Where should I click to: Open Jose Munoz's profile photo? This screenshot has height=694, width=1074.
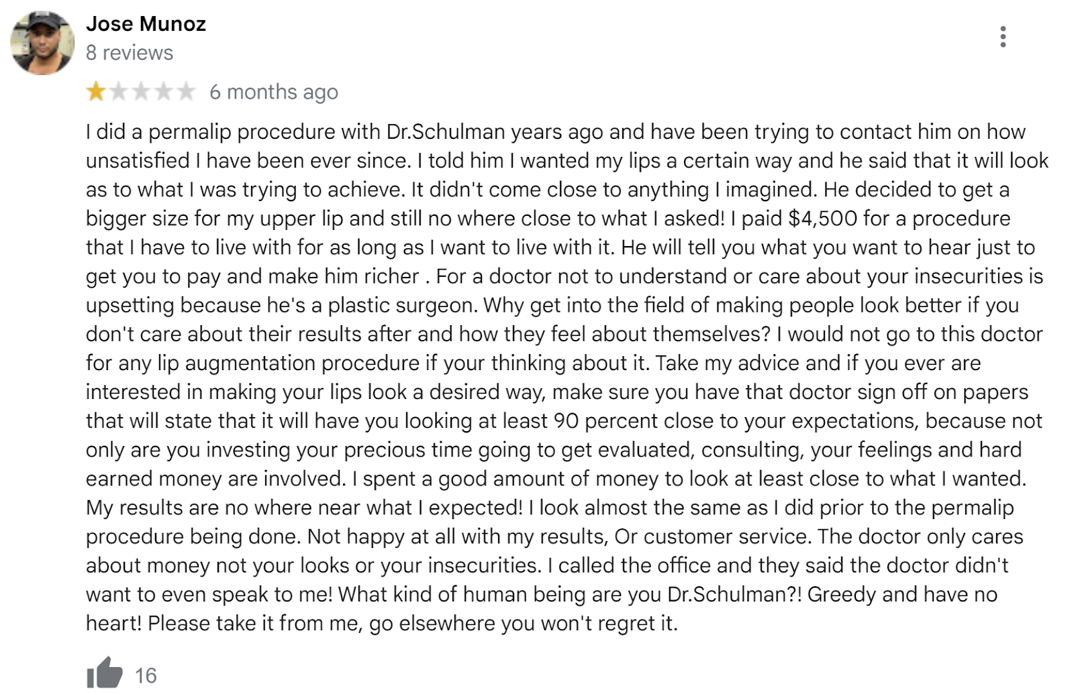(x=42, y=42)
